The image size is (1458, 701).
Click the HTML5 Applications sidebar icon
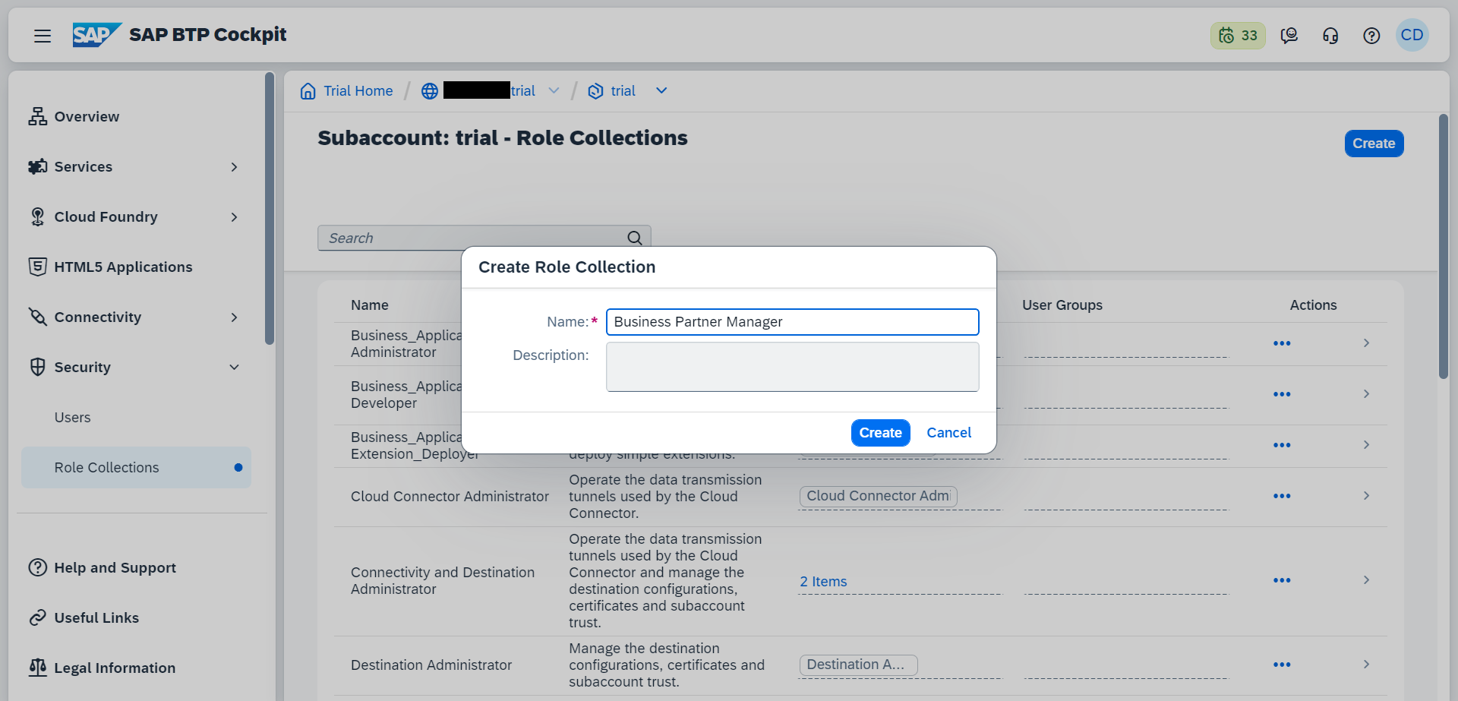37,267
